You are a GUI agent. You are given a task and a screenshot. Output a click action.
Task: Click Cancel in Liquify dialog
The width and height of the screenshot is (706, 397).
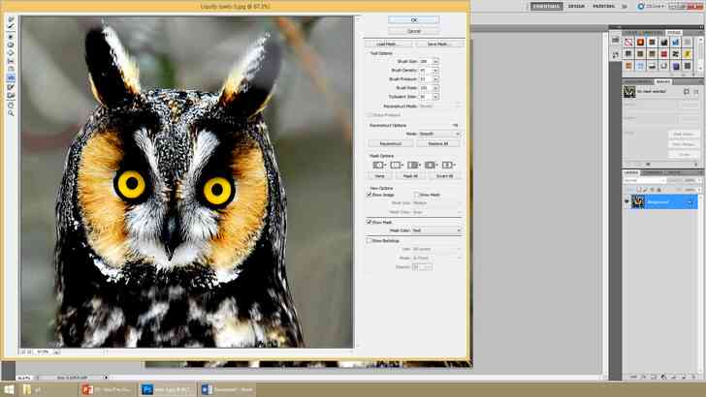(x=414, y=31)
